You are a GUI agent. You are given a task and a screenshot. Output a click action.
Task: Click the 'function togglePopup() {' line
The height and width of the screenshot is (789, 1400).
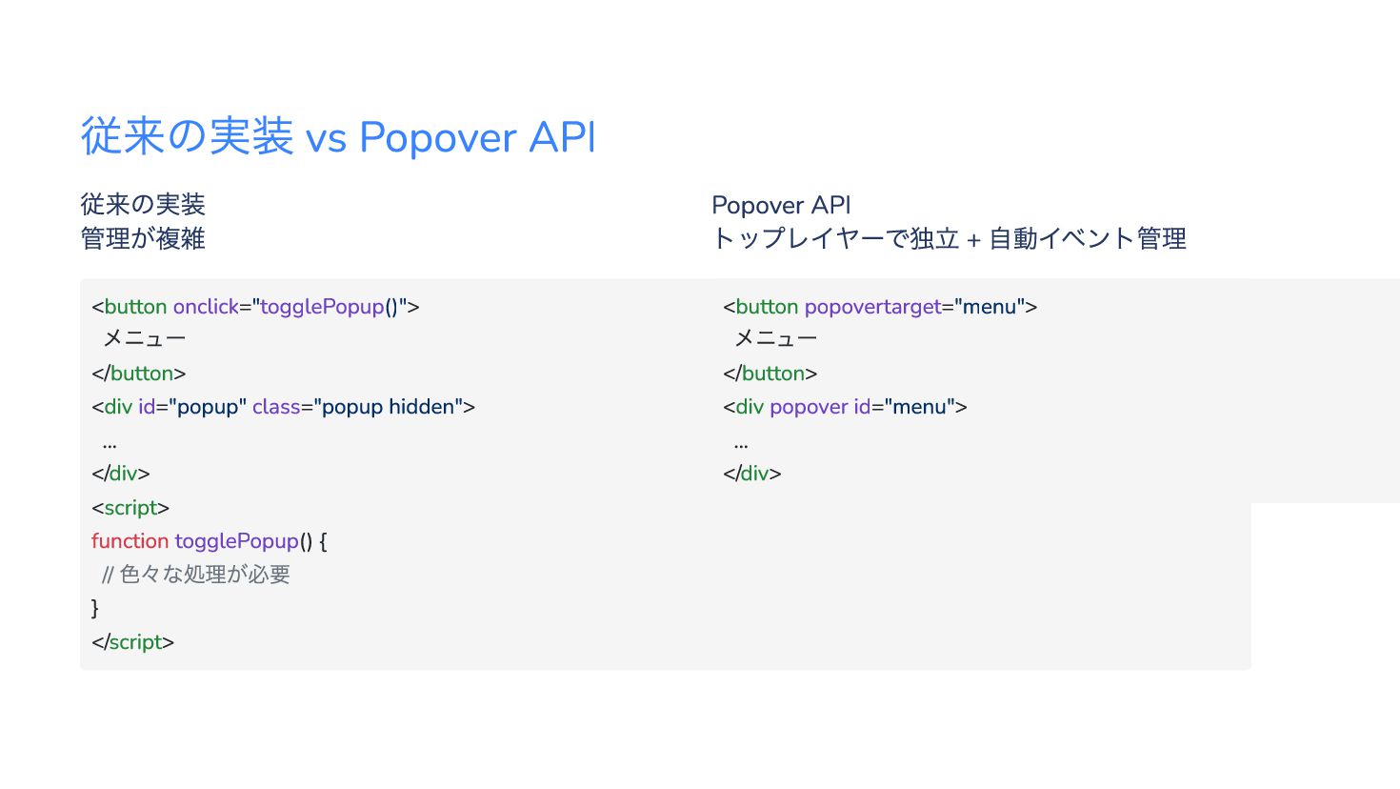tap(210, 541)
